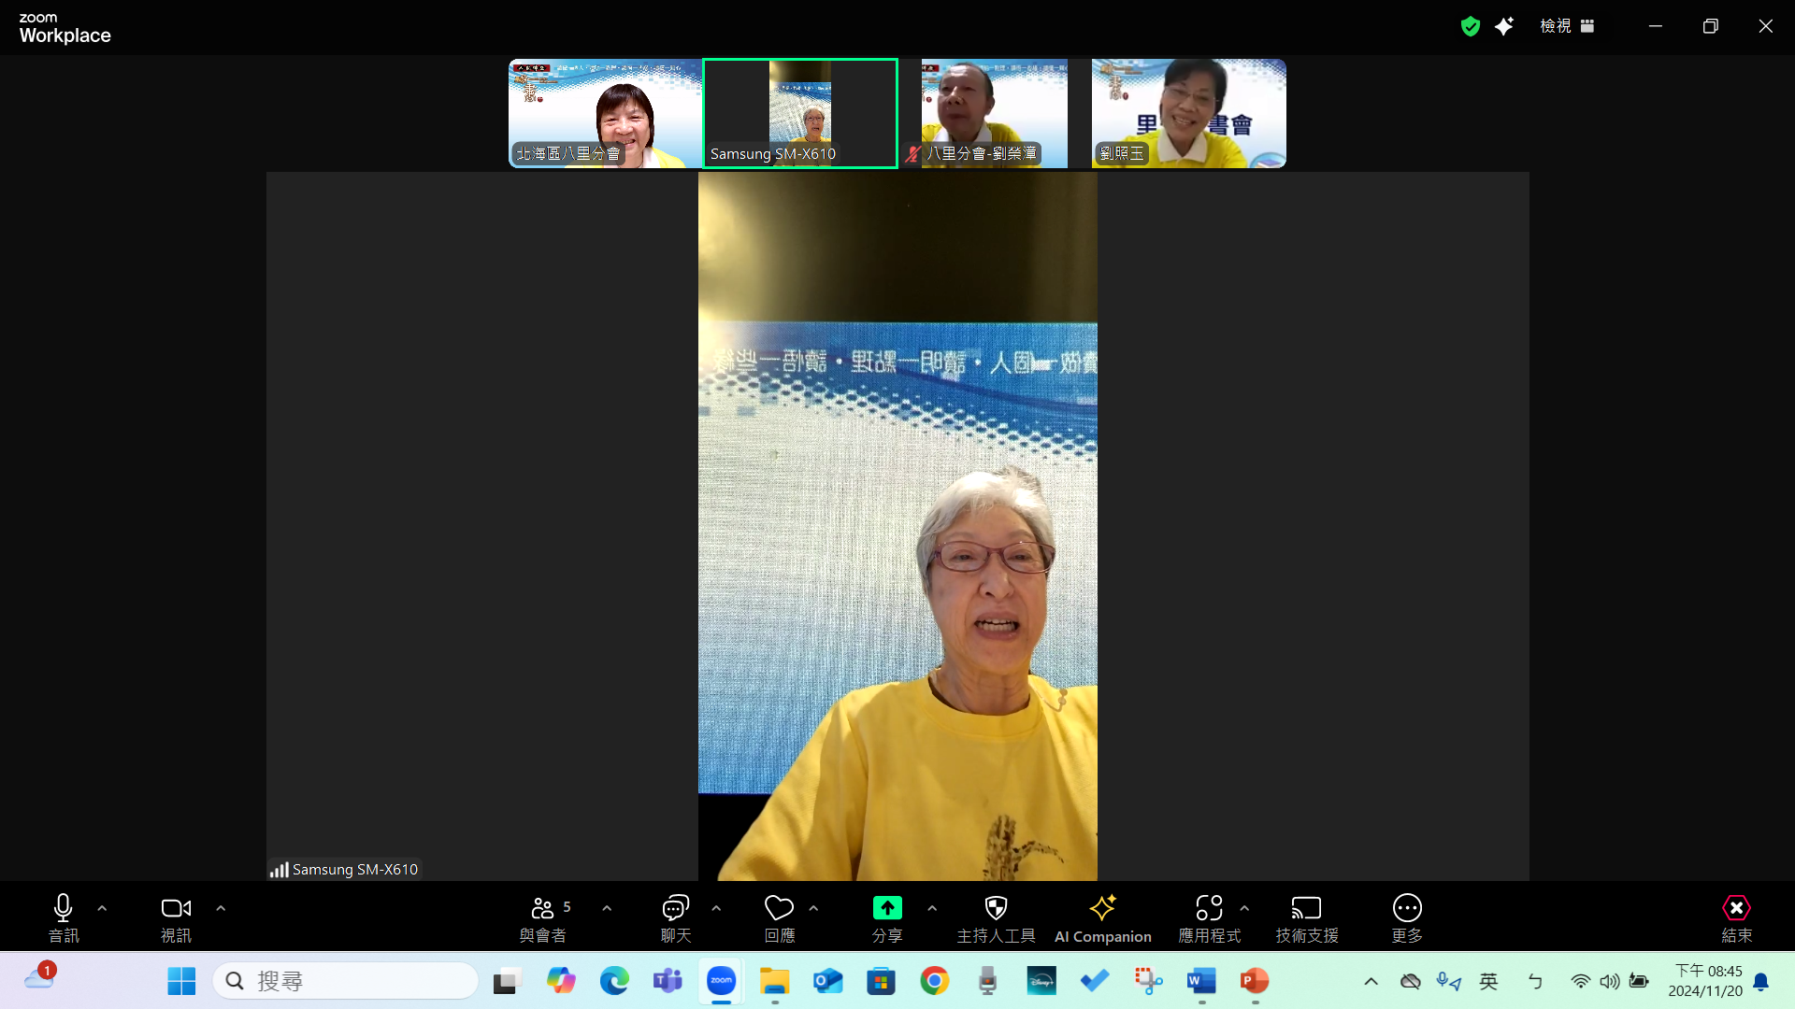Open the Apps icon in toolbar

1208,917
